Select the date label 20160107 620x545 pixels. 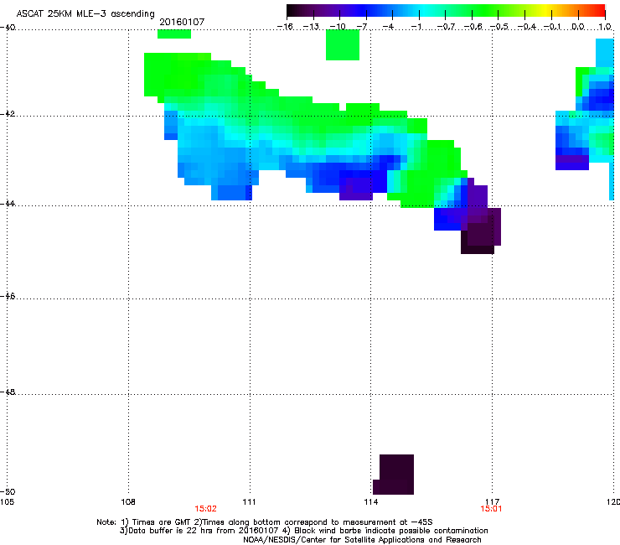click(182, 22)
